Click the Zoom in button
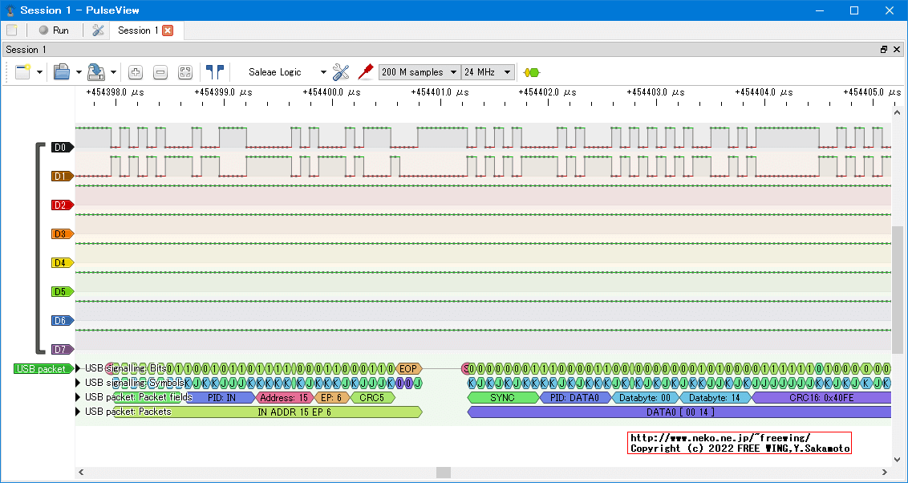This screenshot has height=483, width=908. [136, 72]
